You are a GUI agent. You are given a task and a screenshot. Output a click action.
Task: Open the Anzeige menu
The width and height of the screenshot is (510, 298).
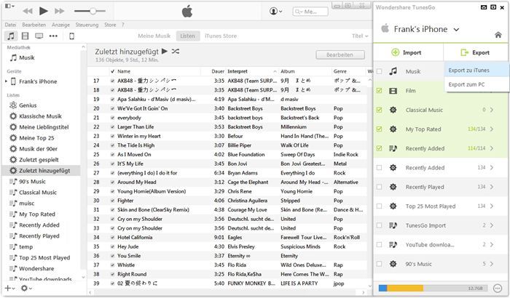[60, 25]
